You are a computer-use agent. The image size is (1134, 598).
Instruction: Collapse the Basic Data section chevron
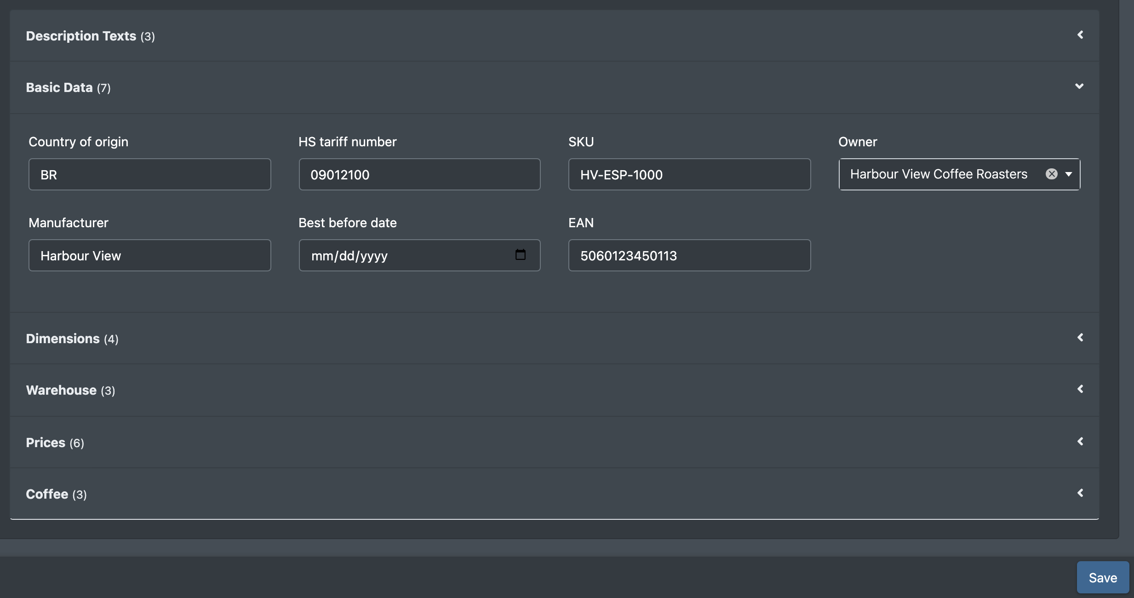click(x=1079, y=86)
